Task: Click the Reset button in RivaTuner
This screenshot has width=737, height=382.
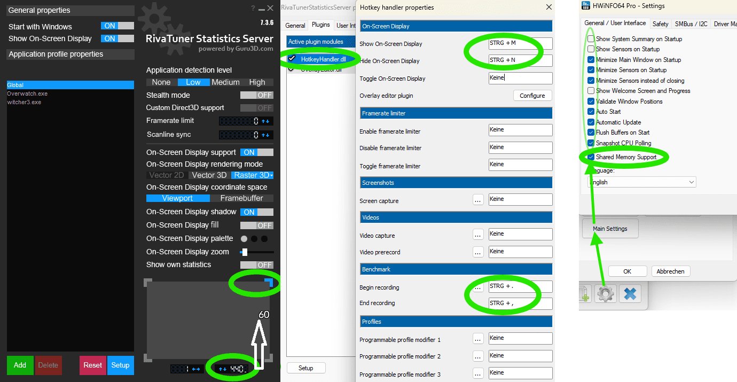Action: click(x=92, y=365)
